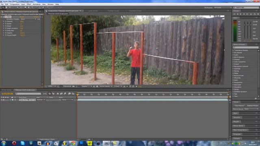Select the Horizontal Type tool
260x146 pixels.
click(x=32, y=7)
